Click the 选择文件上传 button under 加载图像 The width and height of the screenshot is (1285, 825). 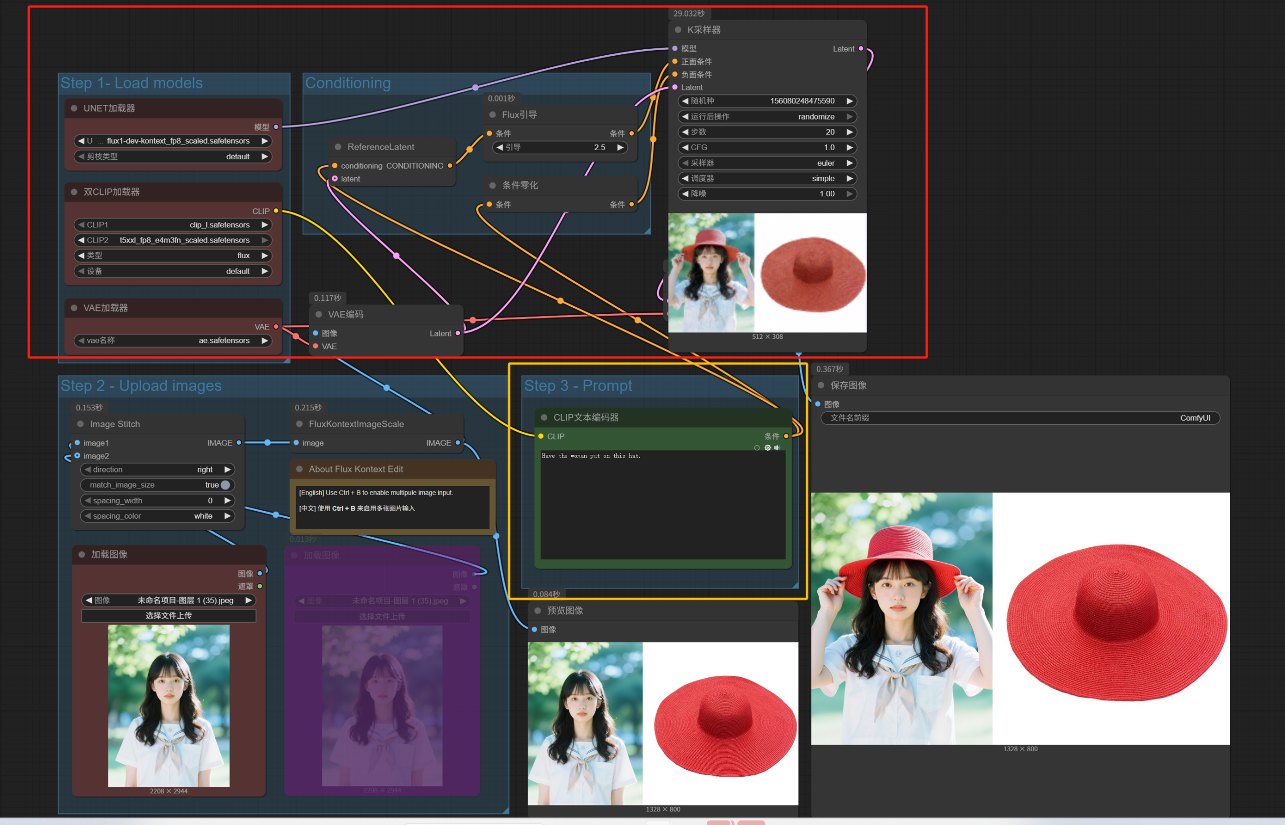click(x=169, y=616)
